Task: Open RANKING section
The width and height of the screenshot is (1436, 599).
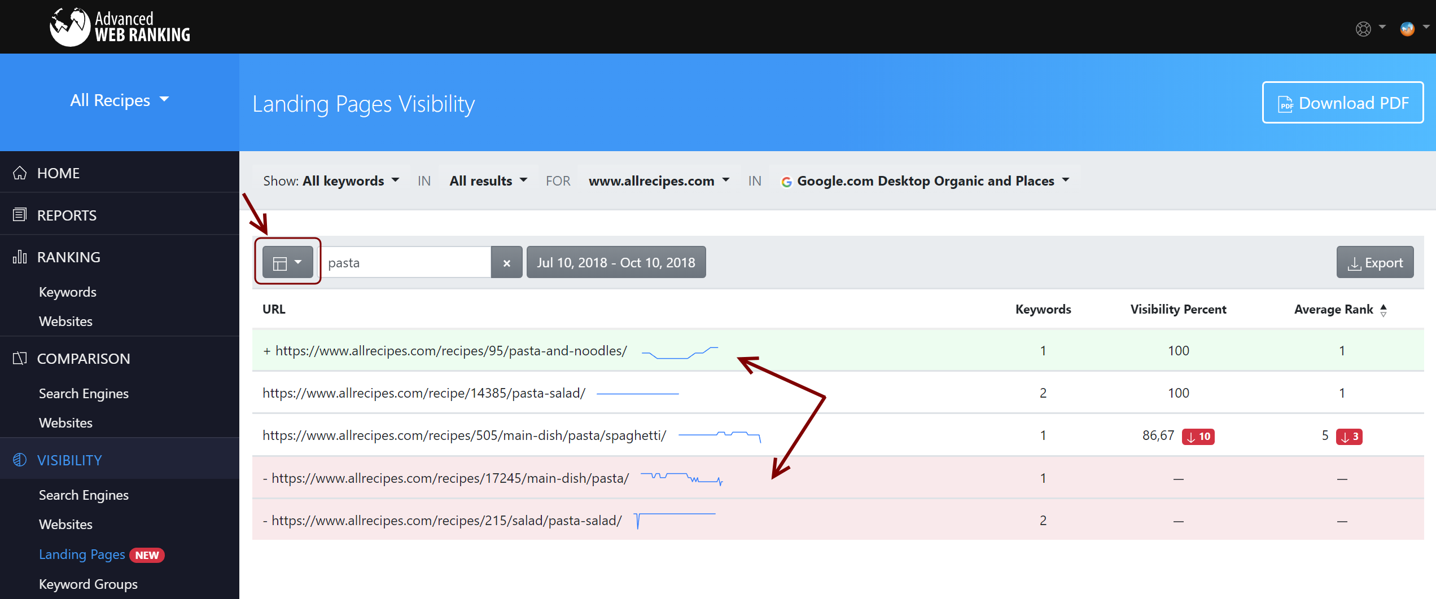Action: coord(69,257)
